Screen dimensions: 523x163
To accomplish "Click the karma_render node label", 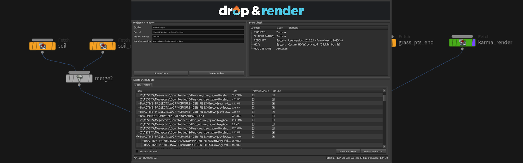I will coord(495,42).
